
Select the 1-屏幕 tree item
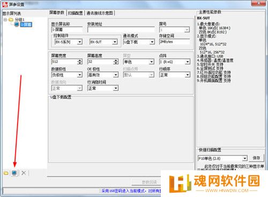pyautogui.click(x=26, y=25)
